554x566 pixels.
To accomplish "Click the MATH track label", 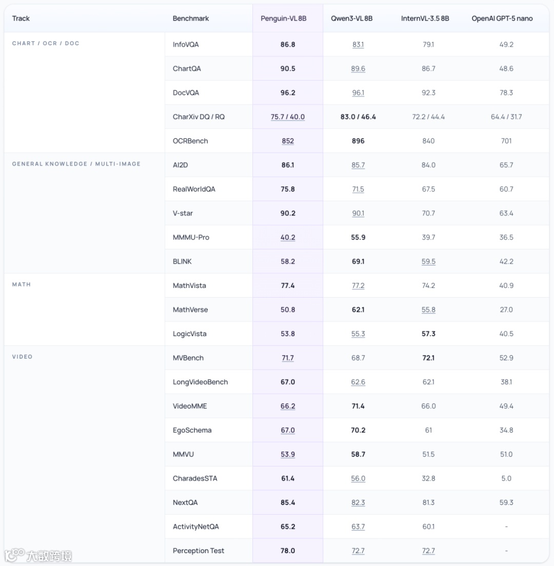I will pyautogui.click(x=22, y=284).
